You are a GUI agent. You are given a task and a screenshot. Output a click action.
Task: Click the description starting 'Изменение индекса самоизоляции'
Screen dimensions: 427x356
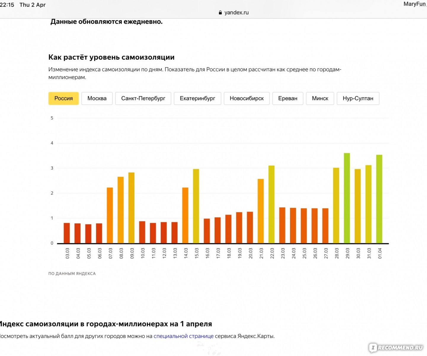pyautogui.click(x=195, y=73)
